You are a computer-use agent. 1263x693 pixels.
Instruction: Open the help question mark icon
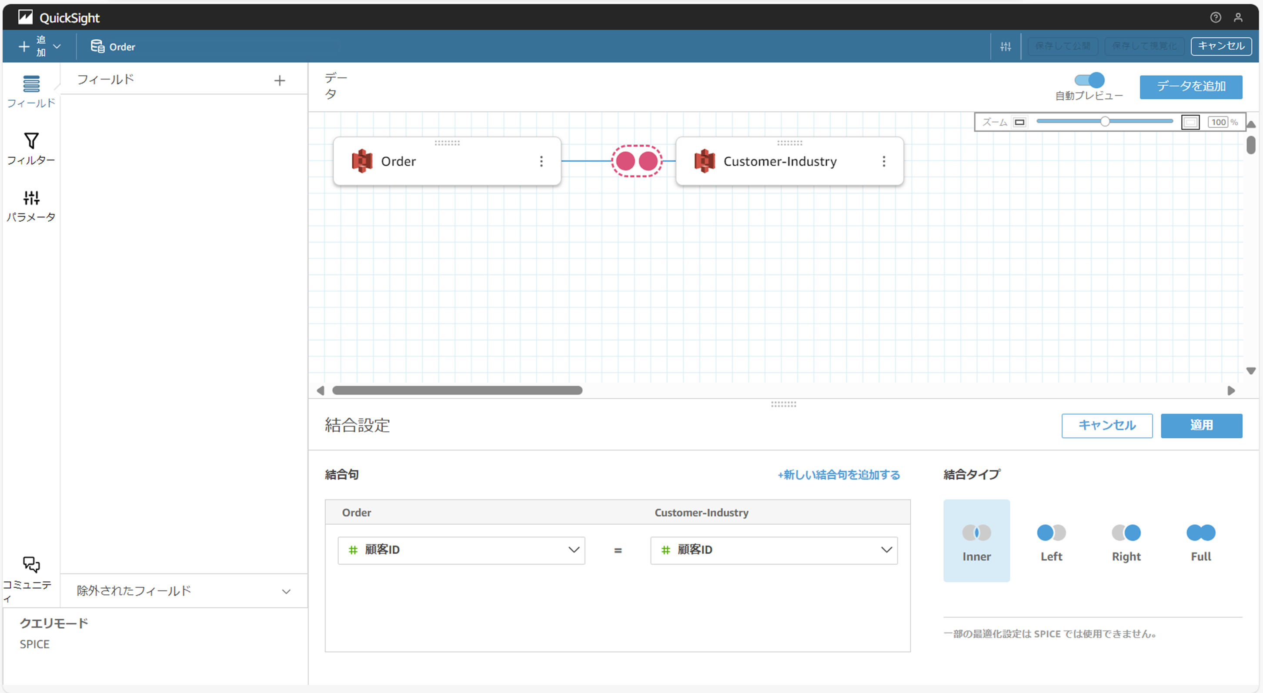(1215, 18)
